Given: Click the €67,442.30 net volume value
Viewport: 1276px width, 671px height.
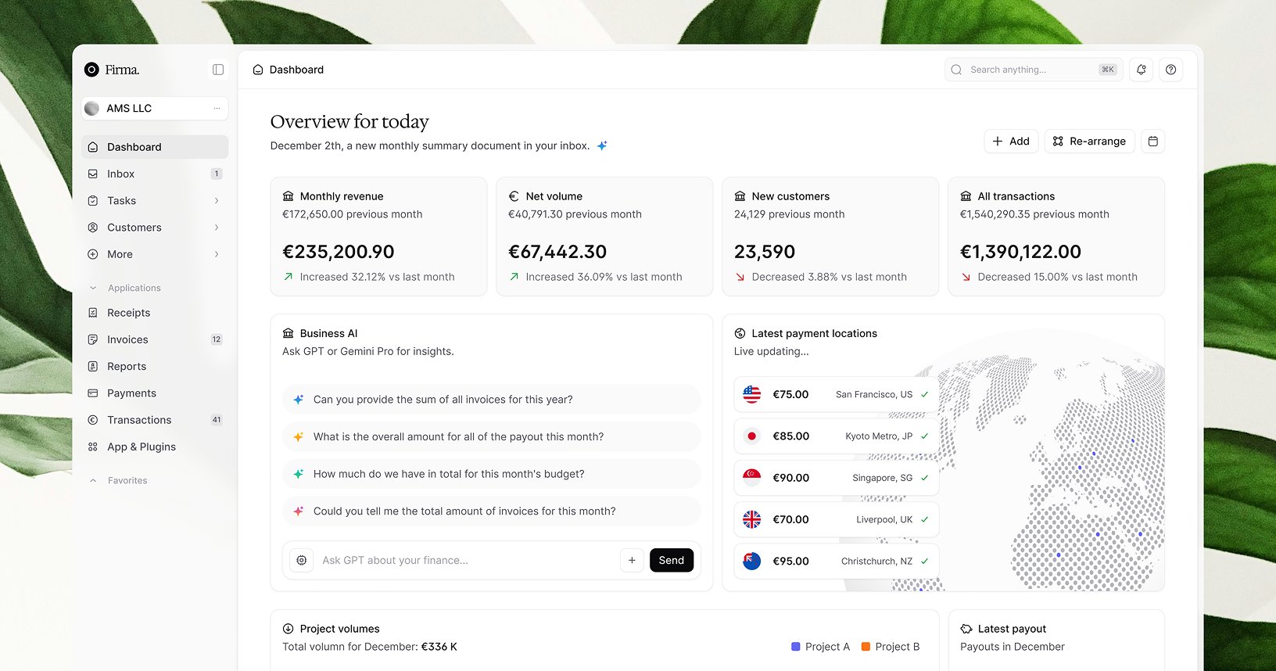Looking at the screenshot, I should click(x=557, y=252).
